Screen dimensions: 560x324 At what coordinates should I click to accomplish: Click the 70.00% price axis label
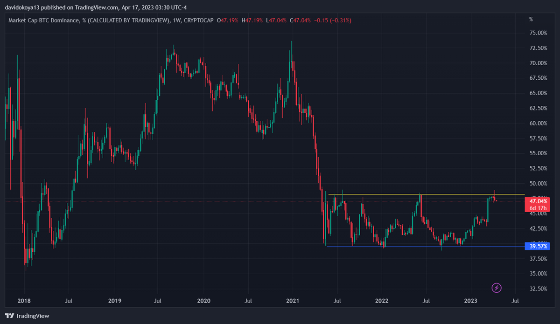point(538,63)
